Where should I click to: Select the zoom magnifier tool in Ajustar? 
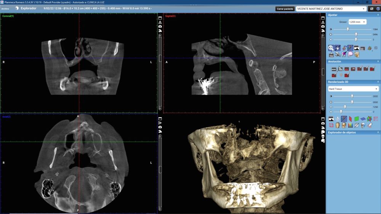(x=331, y=48)
